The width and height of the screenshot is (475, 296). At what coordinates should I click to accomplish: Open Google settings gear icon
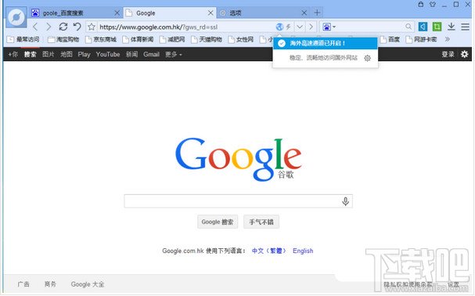tap(464, 54)
